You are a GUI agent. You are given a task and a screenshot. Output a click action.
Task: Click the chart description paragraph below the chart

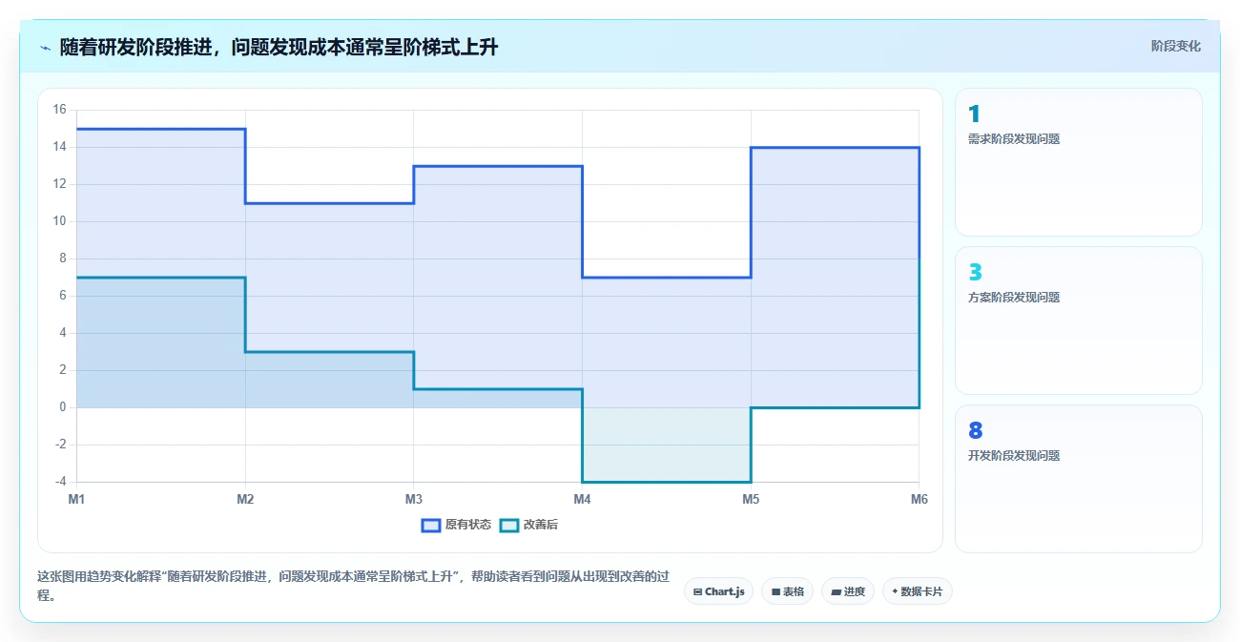click(x=353, y=587)
